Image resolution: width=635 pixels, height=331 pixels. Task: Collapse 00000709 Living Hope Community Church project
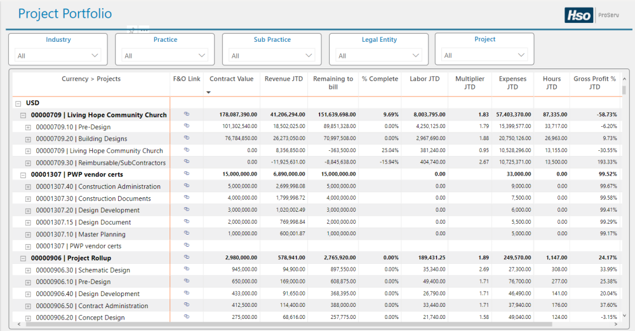click(x=23, y=115)
